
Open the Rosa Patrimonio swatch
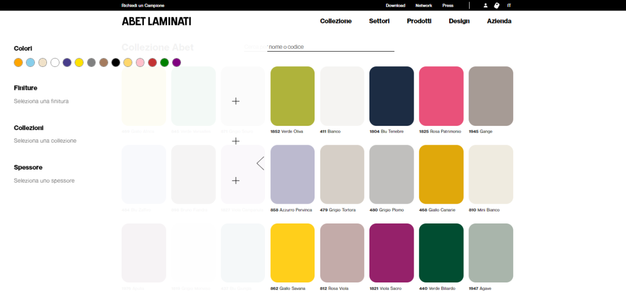(x=441, y=96)
